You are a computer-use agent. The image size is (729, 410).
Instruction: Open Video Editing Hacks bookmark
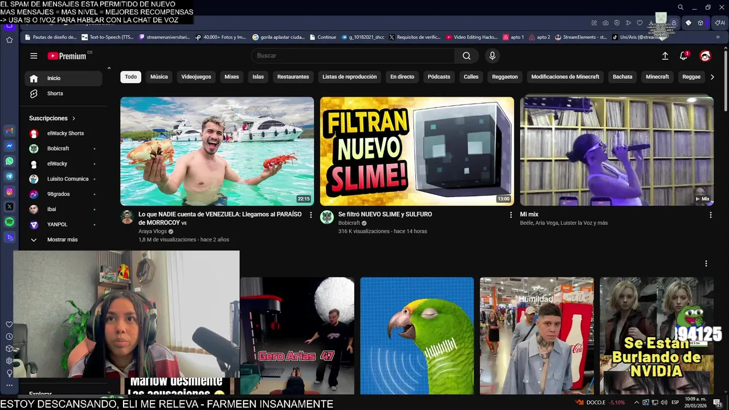pyautogui.click(x=472, y=37)
